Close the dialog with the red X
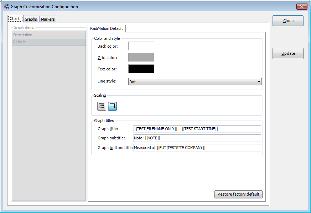The height and width of the screenshot is (213, 311). tap(302, 6)
